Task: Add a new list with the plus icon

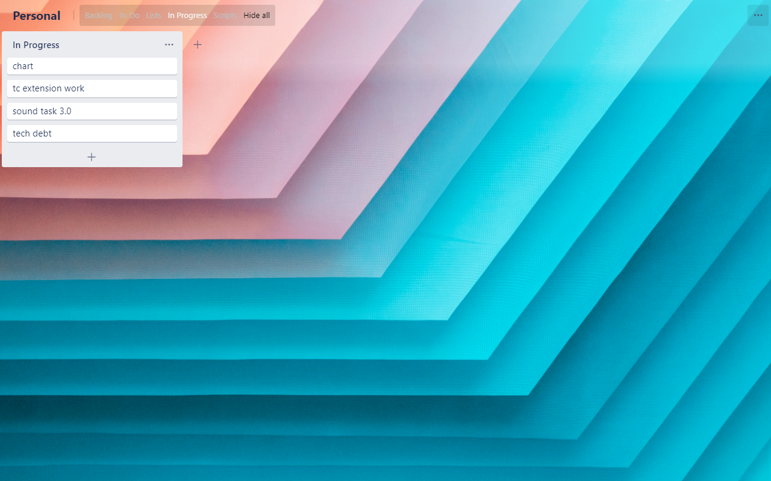Action: pos(198,44)
